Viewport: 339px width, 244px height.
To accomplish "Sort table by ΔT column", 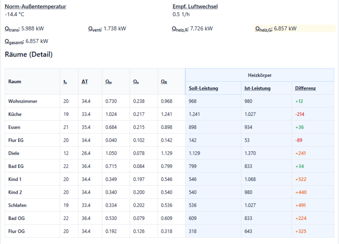I will (85, 81).
